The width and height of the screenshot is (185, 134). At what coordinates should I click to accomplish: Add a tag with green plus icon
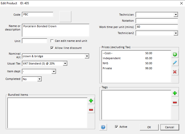click(x=175, y=93)
